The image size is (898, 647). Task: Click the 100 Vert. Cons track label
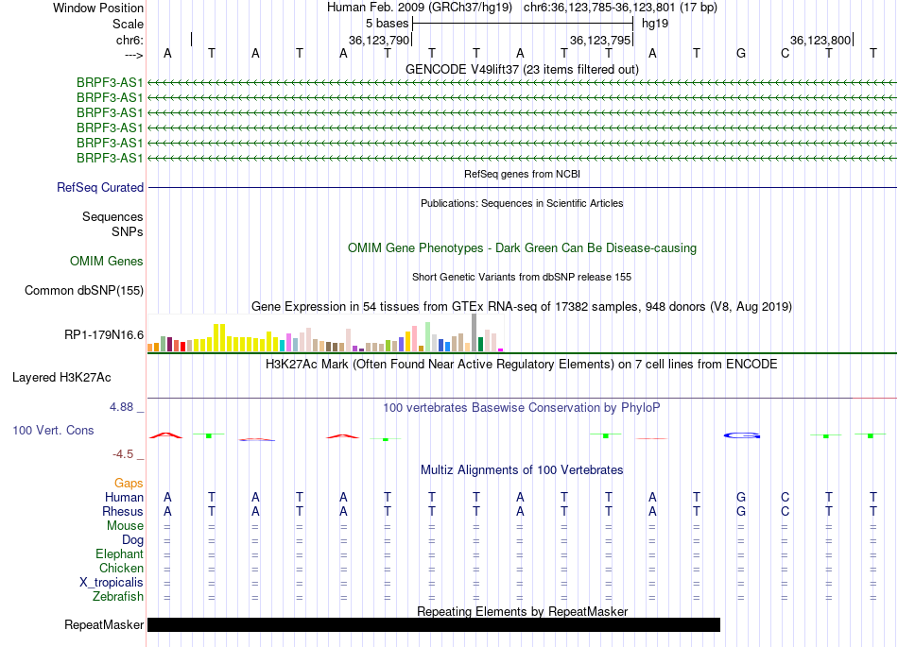click(x=53, y=430)
